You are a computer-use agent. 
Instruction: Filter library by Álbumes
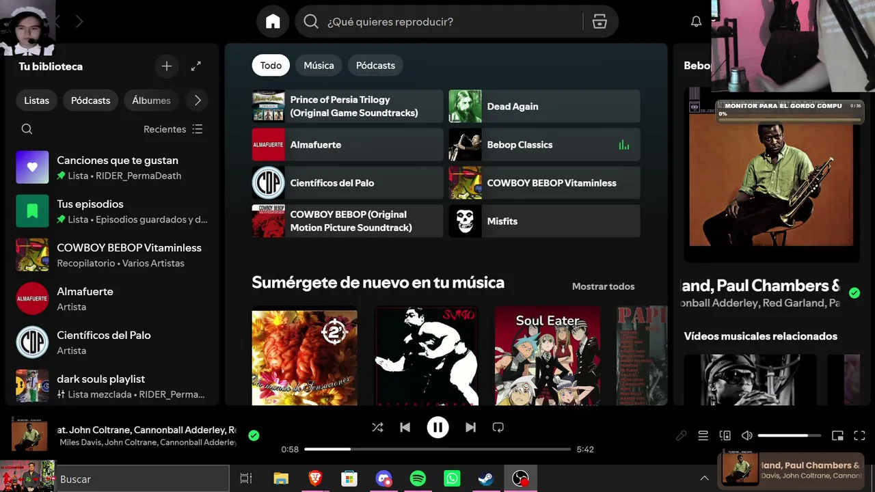coord(151,100)
